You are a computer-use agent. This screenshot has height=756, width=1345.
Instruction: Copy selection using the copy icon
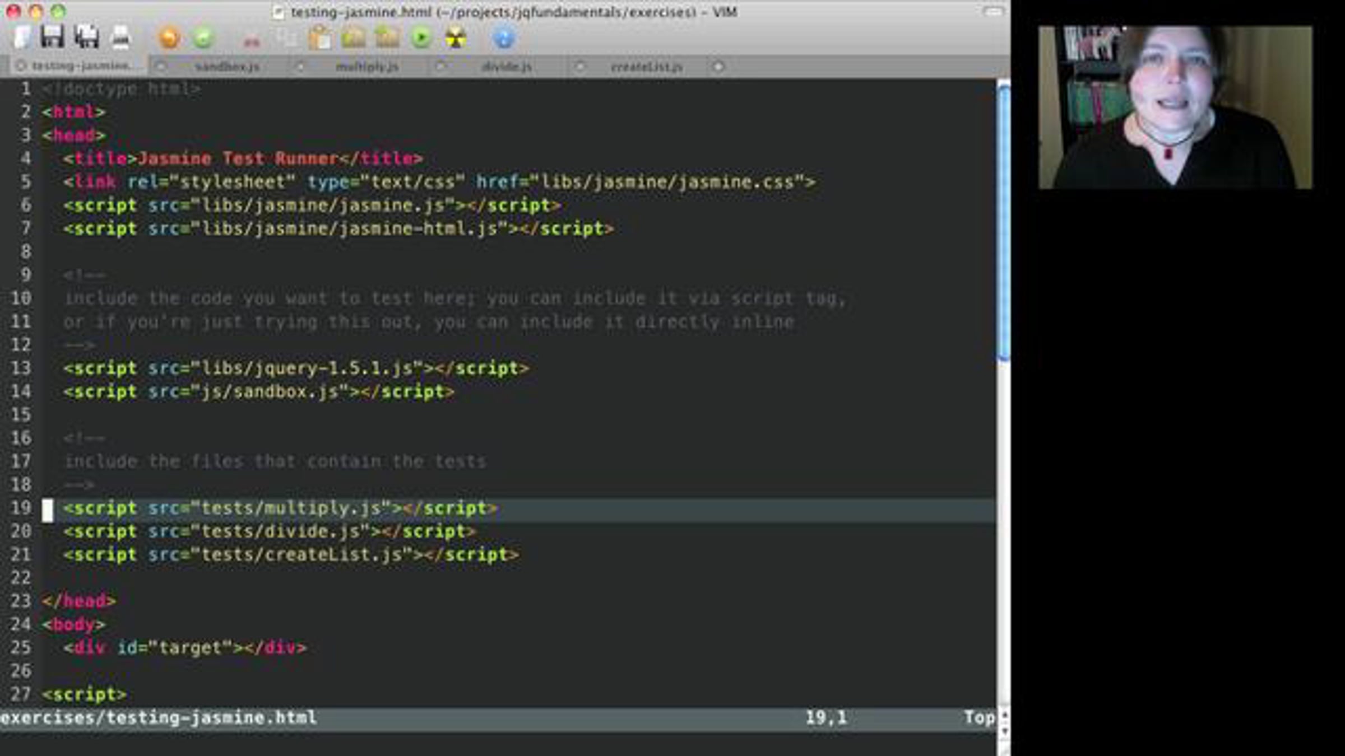pos(287,38)
